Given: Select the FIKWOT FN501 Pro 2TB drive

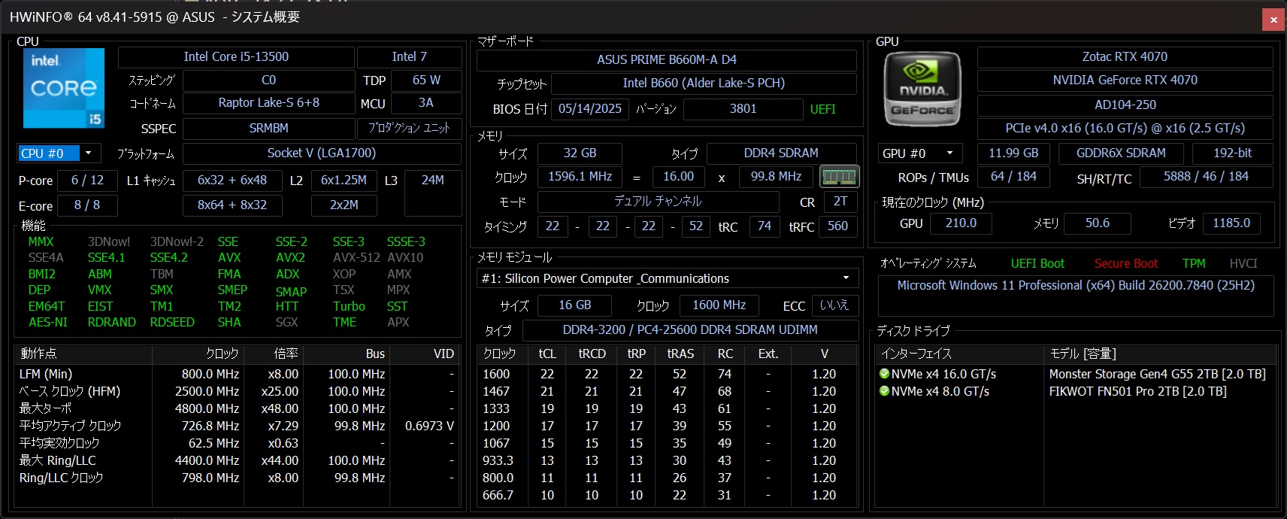Looking at the screenshot, I should pyautogui.click(x=1137, y=391).
